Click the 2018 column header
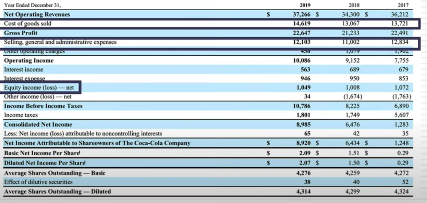427x203 pixels. 354,5
